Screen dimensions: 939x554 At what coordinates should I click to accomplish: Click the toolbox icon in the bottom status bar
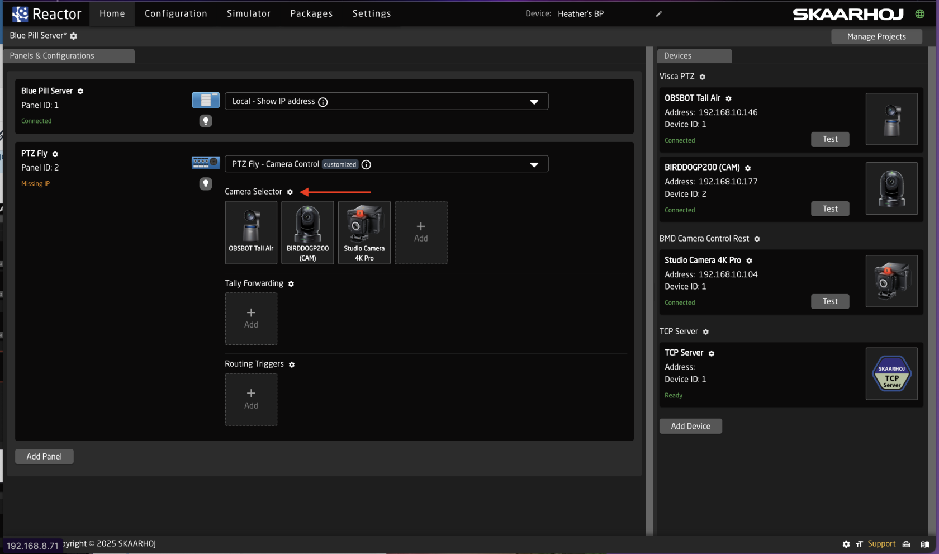click(x=907, y=543)
